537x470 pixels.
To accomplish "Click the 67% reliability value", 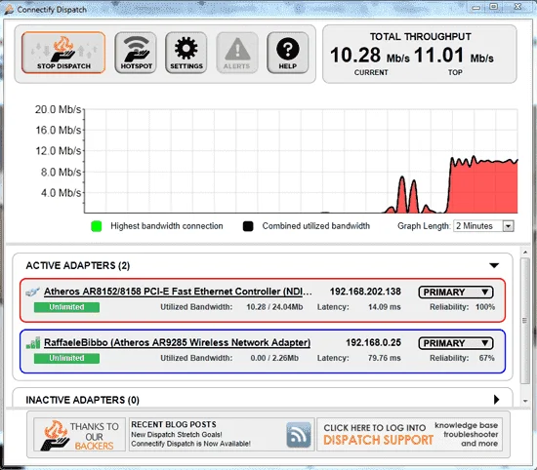I will tap(486, 358).
